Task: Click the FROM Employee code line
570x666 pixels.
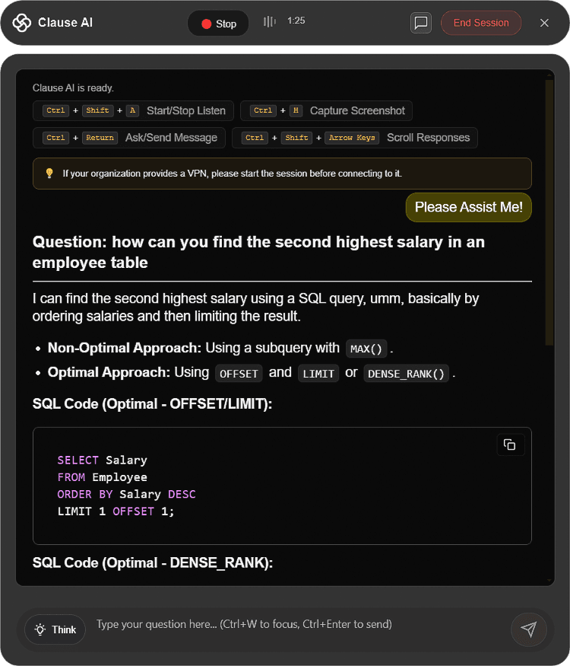Action: point(102,477)
